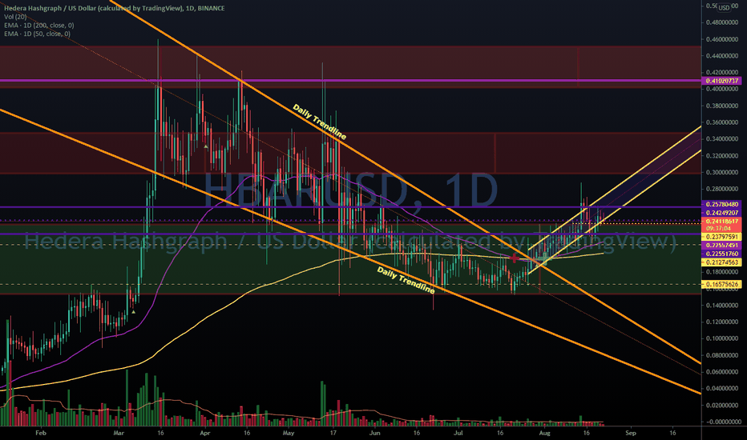Click the 0.14000000 price axis tick
The width and height of the screenshot is (747, 440).
coord(722,306)
